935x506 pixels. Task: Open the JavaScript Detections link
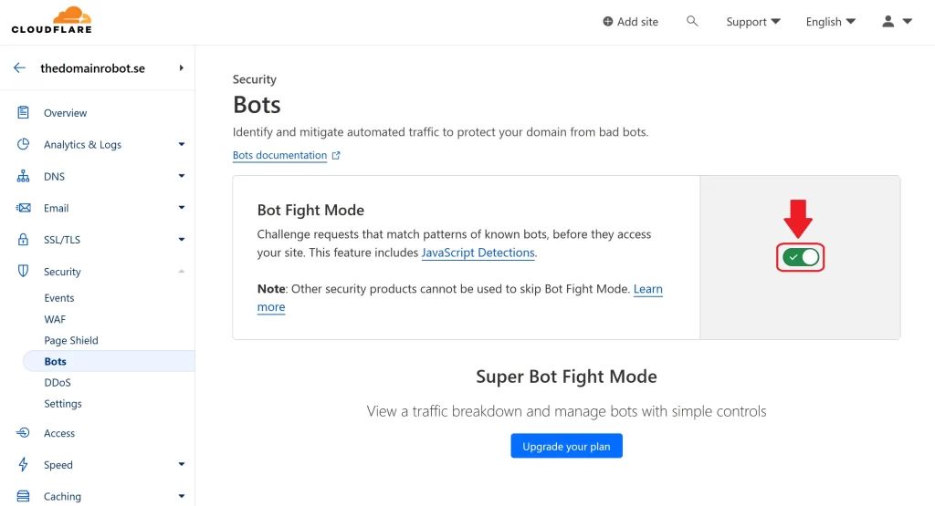pyautogui.click(x=478, y=253)
